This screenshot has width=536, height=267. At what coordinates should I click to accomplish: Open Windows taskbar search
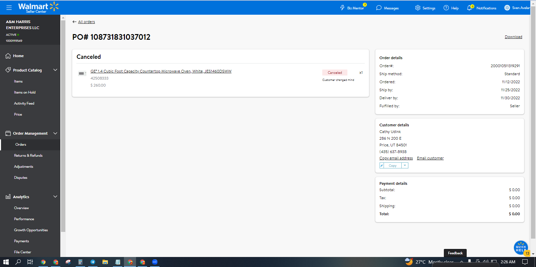click(18, 262)
